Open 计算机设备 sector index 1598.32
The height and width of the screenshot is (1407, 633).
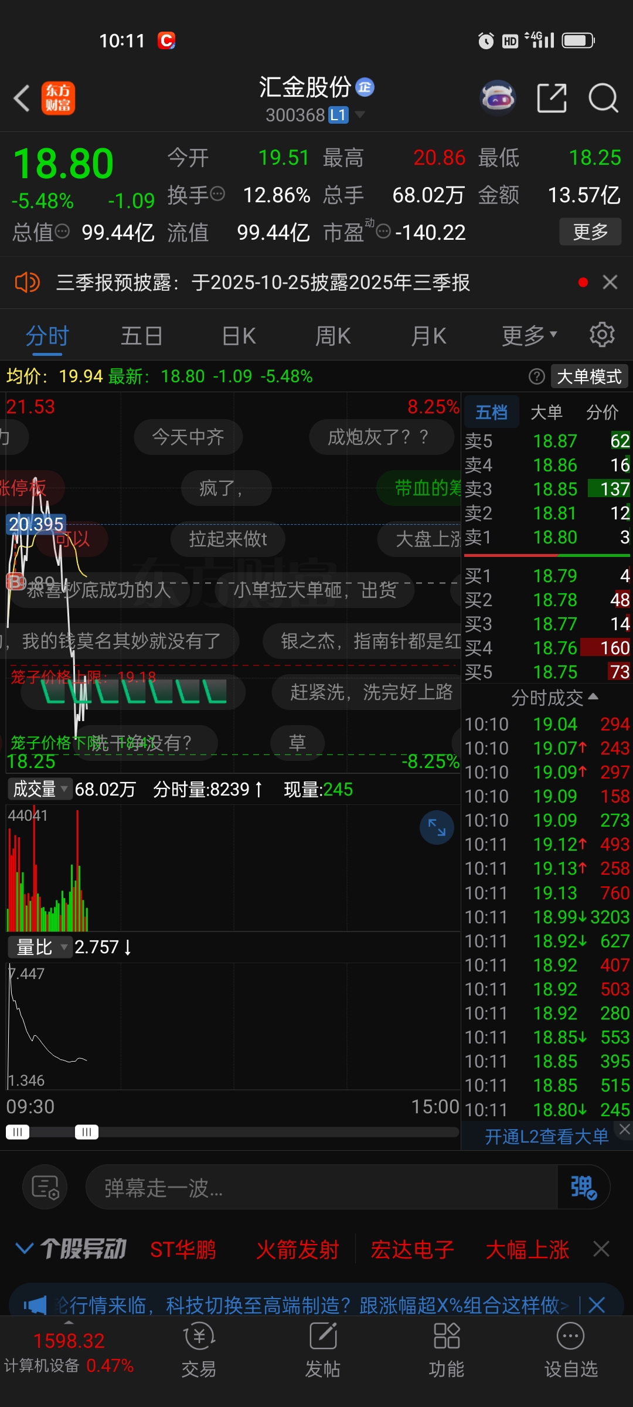pyautogui.click(x=69, y=1352)
